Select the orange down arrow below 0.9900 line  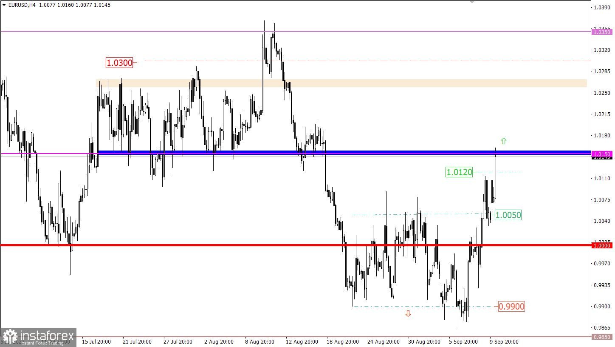408,313
